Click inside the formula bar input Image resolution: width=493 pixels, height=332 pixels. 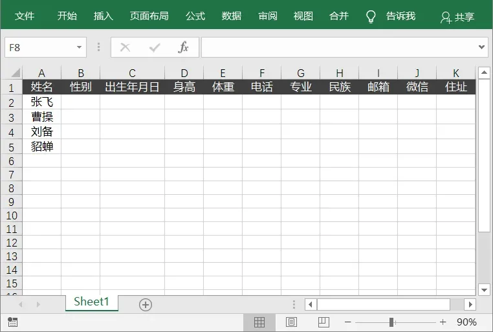[340, 47]
